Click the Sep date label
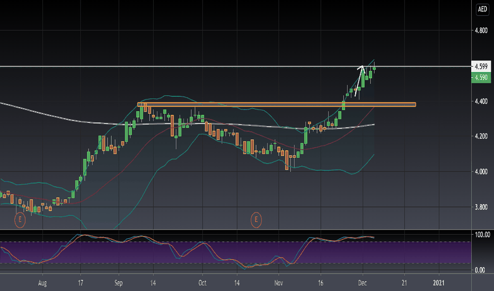The width and height of the screenshot is (494, 291). pyautogui.click(x=118, y=283)
